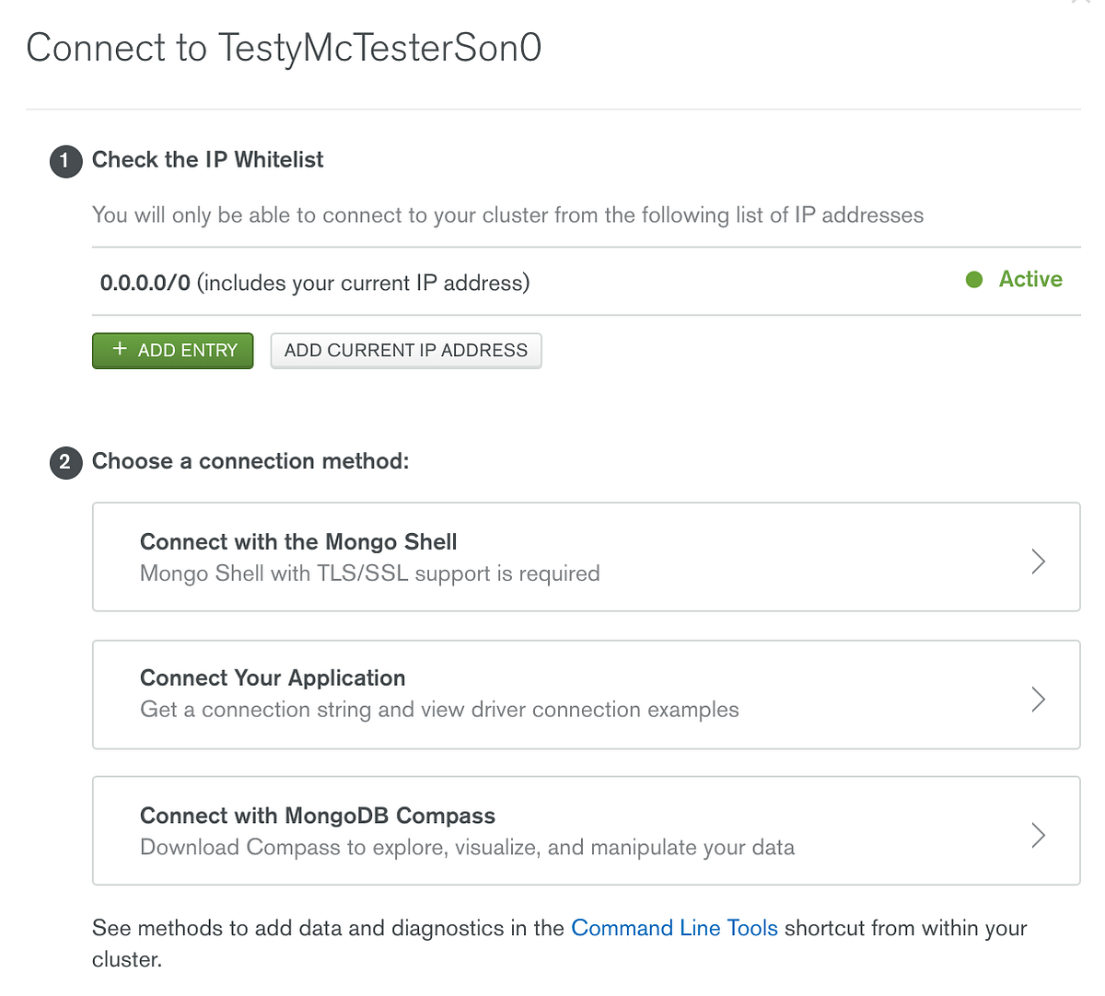The image size is (1105, 996).
Task: Click the Connect to TestyMcTesterSon0 title
Action: tap(284, 48)
